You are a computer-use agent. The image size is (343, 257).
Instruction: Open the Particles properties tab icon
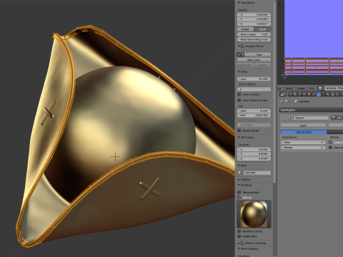pyautogui.click(x=337, y=94)
